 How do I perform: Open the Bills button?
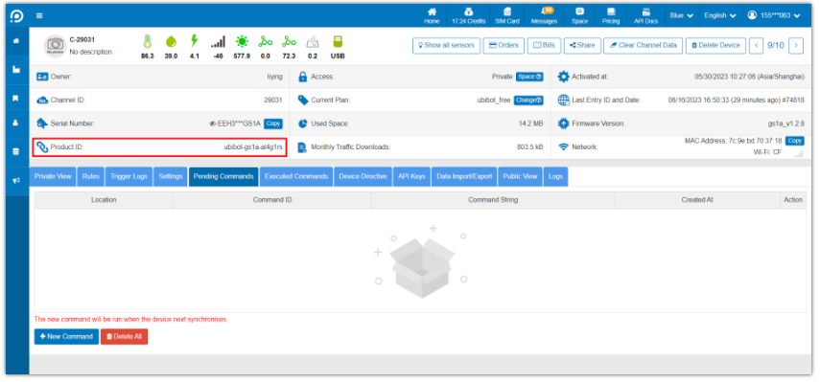click(544, 45)
